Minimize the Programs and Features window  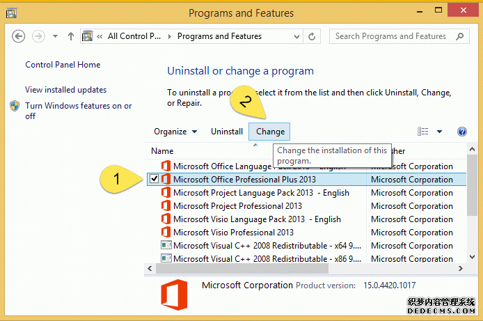[x=420, y=11]
